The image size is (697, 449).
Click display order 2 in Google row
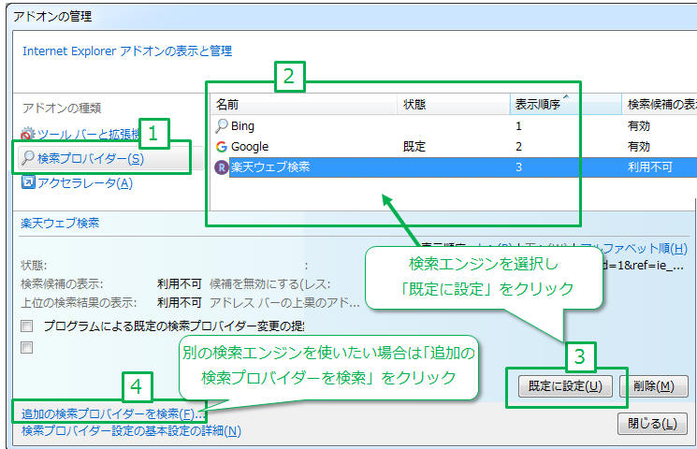coord(518,146)
